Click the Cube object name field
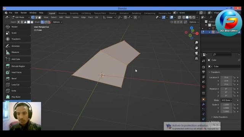Screen dimensions: 244x137 coord(226,67)
